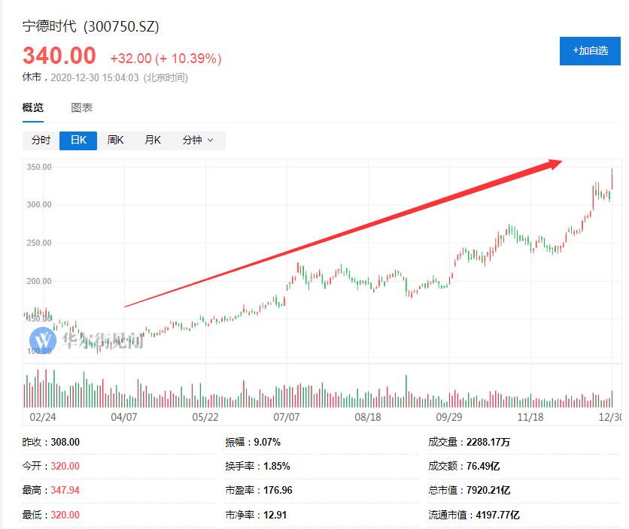Click the 成交额 value 76.49亿
This screenshot has height=529, width=629.
point(483,466)
